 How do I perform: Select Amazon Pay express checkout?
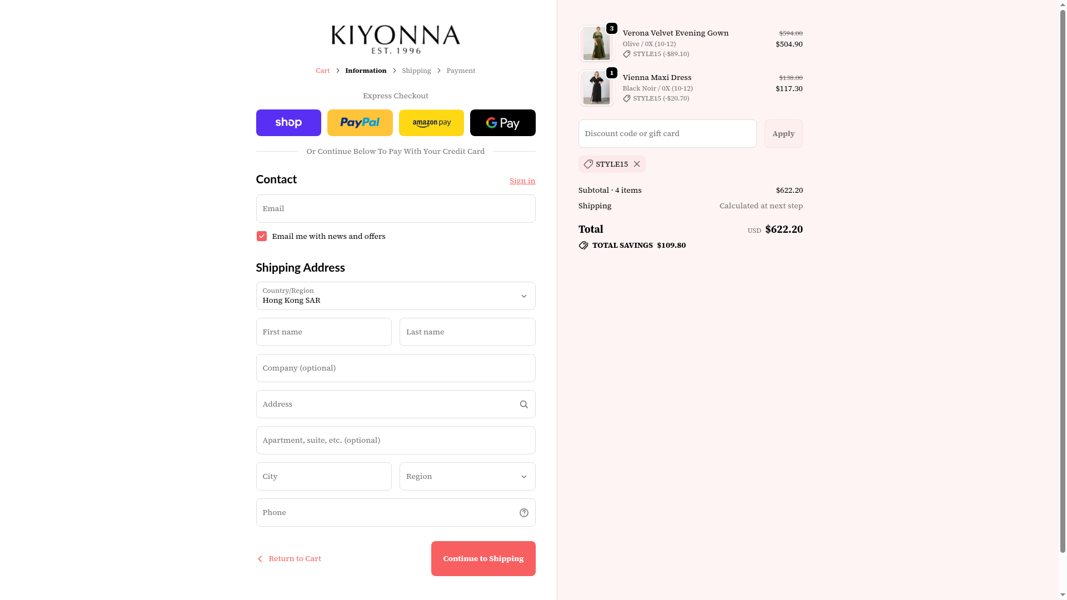point(431,123)
